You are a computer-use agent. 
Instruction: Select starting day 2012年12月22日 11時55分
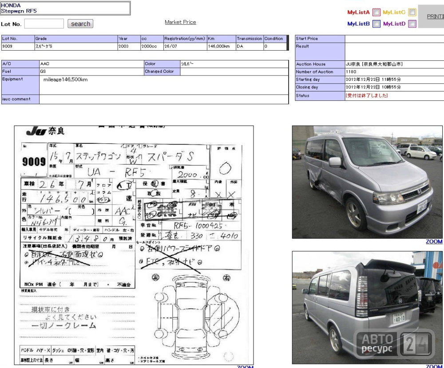click(x=373, y=79)
